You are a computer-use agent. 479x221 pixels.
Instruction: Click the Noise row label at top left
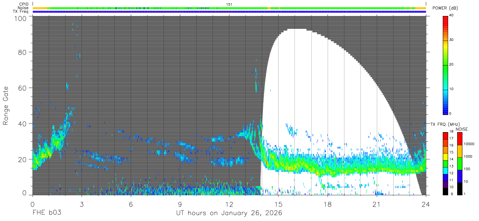[23, 8]
